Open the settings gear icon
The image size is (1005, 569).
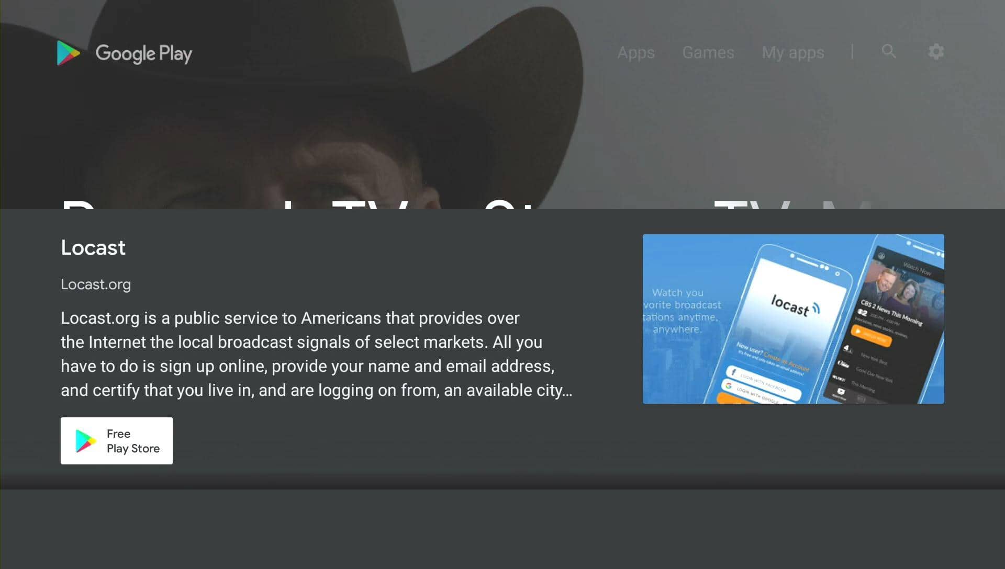(936, 51)
